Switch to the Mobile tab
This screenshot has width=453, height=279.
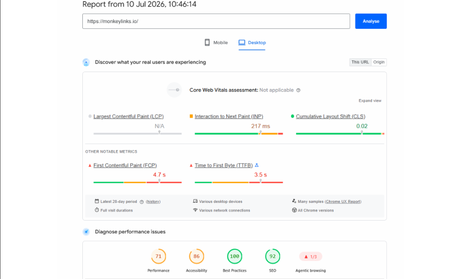216,42
